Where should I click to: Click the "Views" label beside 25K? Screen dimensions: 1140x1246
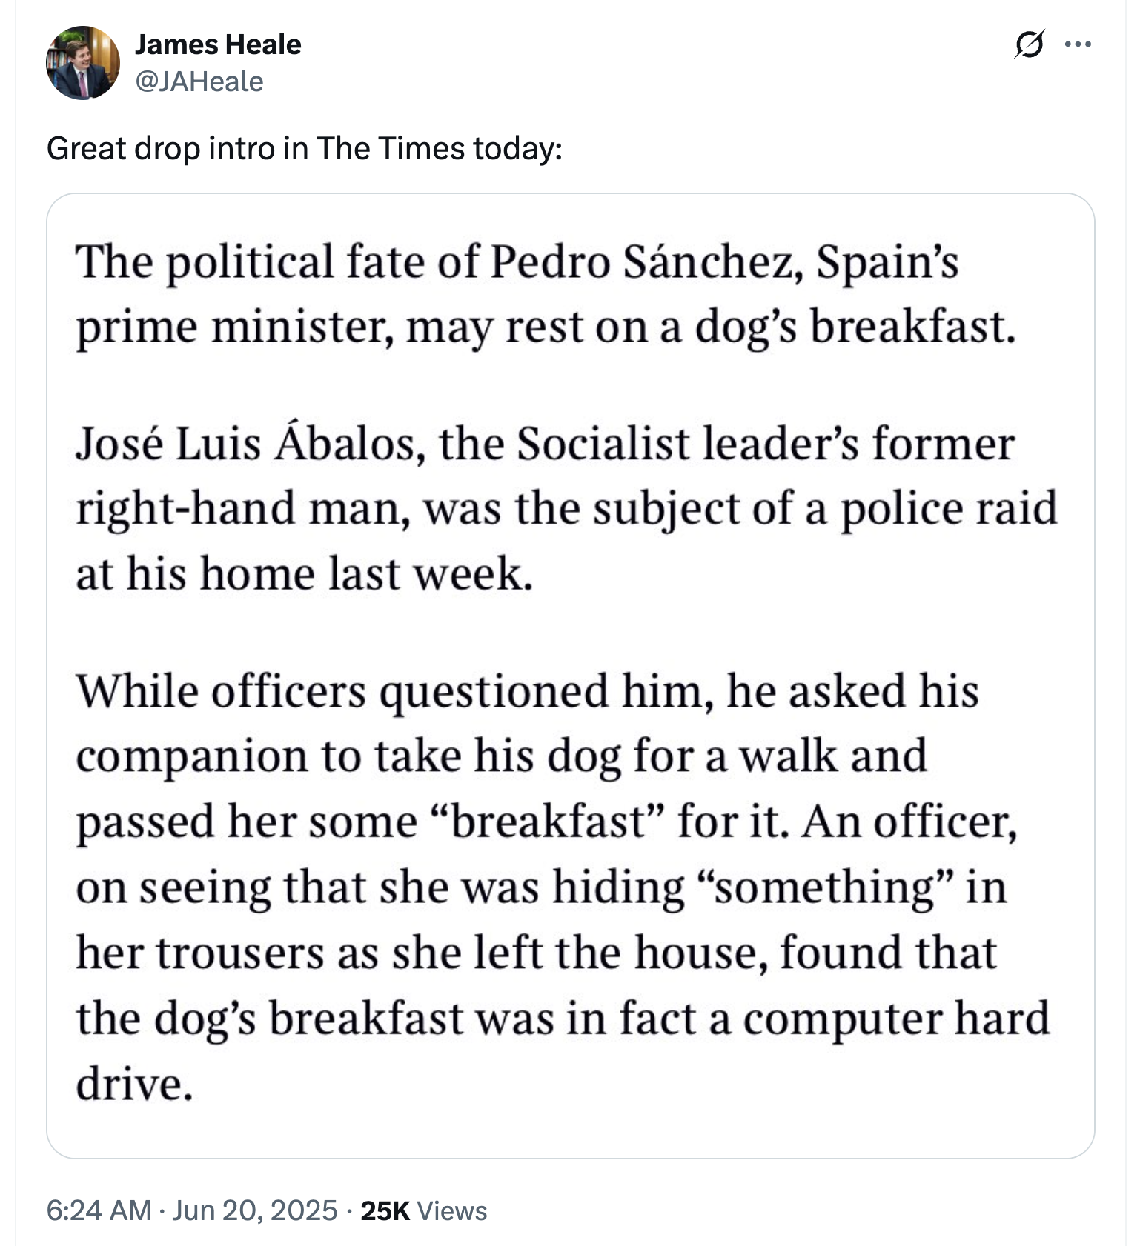[451, 1210]
